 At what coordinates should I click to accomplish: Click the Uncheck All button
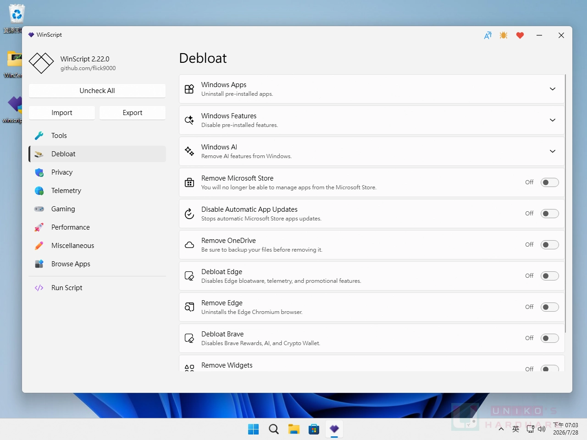tap(97, 91)
